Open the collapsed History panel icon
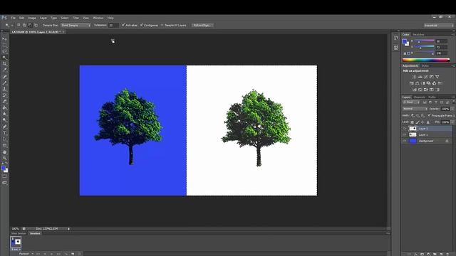This screenshot has width=456, height=256. (396, 38)
